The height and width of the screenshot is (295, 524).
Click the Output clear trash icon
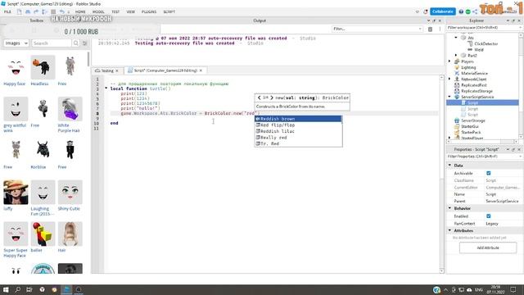(x=430, y=29)
